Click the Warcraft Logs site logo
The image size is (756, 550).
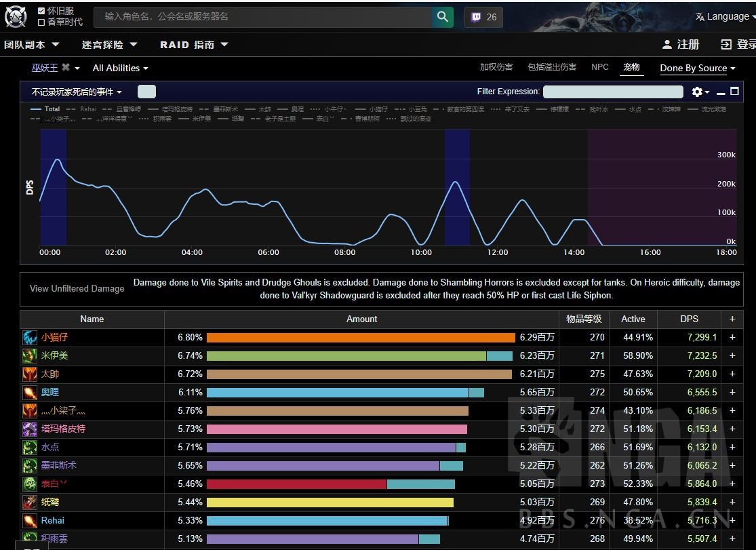tap(16, 16)
